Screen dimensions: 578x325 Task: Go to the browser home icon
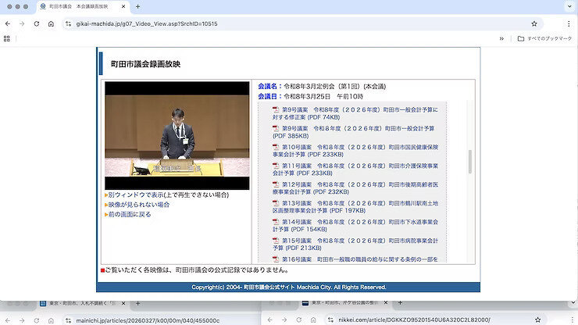(51, 23)
